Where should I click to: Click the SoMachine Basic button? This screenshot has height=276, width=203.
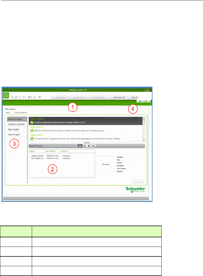(x=98, y=97)
